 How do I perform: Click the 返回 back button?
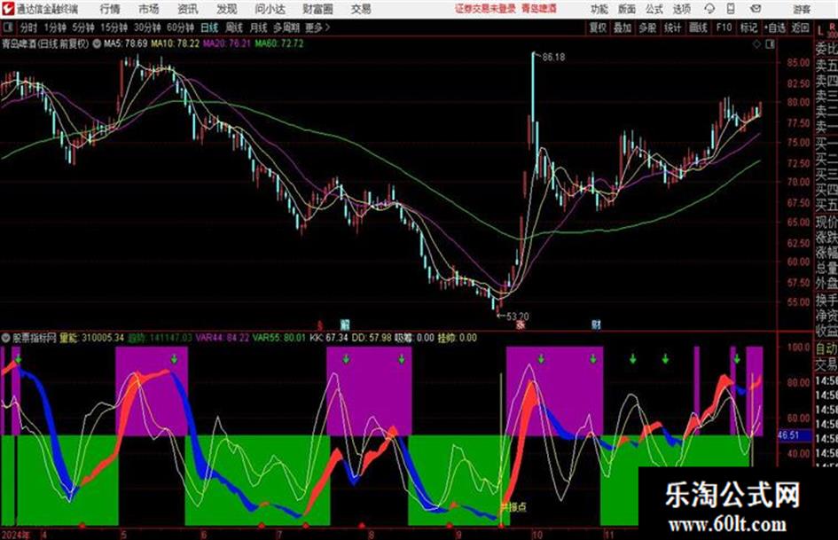pos(800,27)
